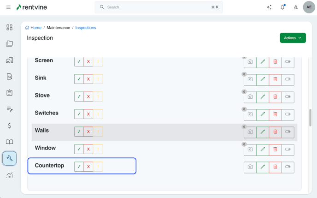The image size is (317, 198).
Task: Toggle the switch for Sink row
Action: pyautogui.click(x=288, y=79)
